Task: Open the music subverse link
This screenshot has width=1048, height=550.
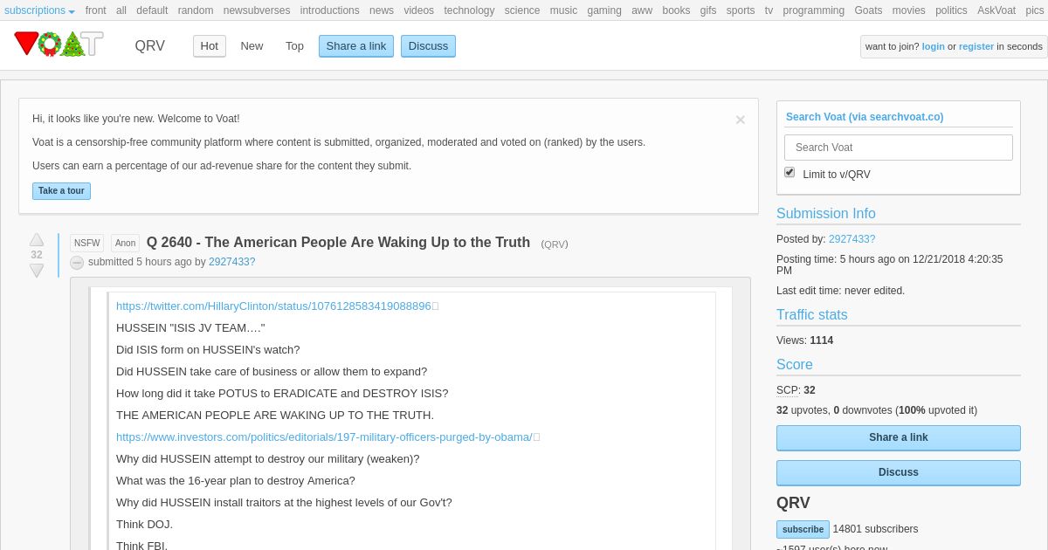Action: click(x=564, y=10)
